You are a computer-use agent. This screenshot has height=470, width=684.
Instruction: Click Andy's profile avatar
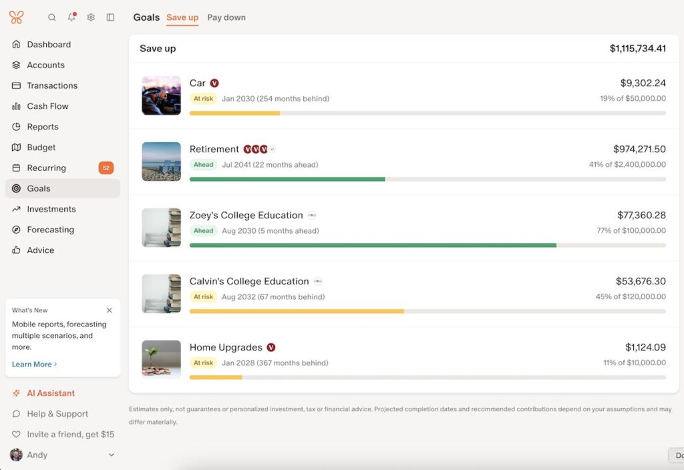(x=16, y=455)
